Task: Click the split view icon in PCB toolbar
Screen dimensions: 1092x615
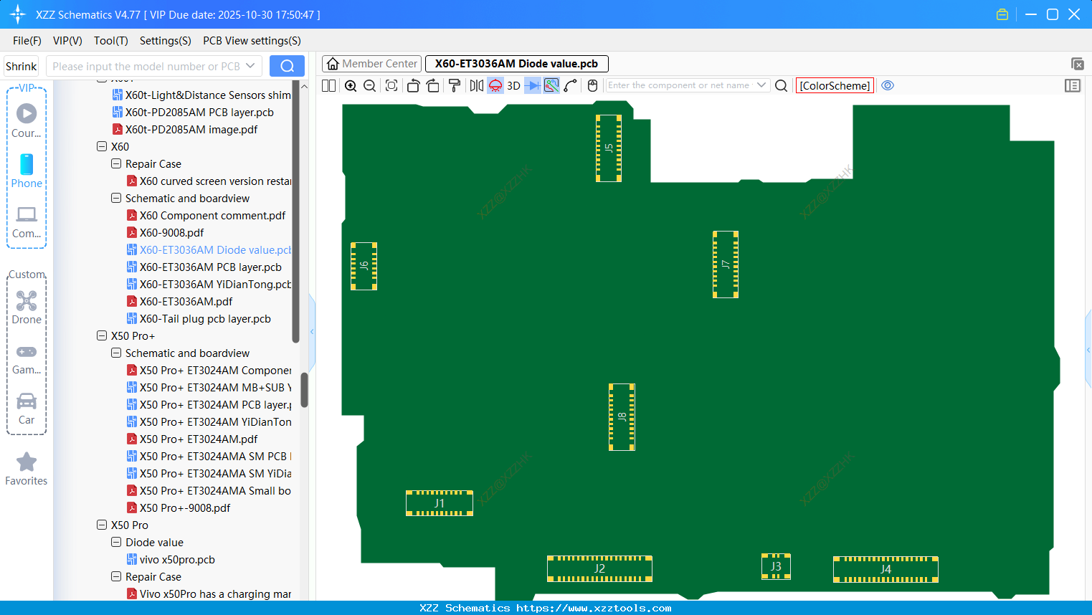Action: tap(328, 85)
